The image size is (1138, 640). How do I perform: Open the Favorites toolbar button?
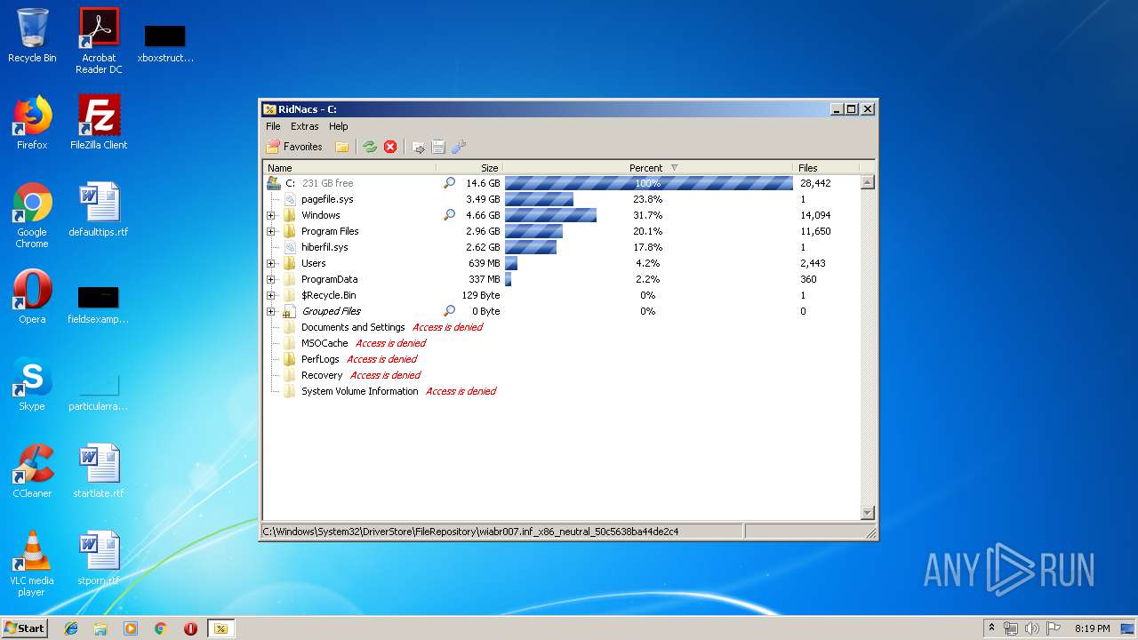pyautogui.click(x=295, y=147)
